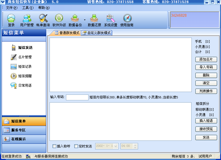221x160 pixels.
Task: Open the dropdown arrow beside 数据备份
Action: click(x=84, y=20)
